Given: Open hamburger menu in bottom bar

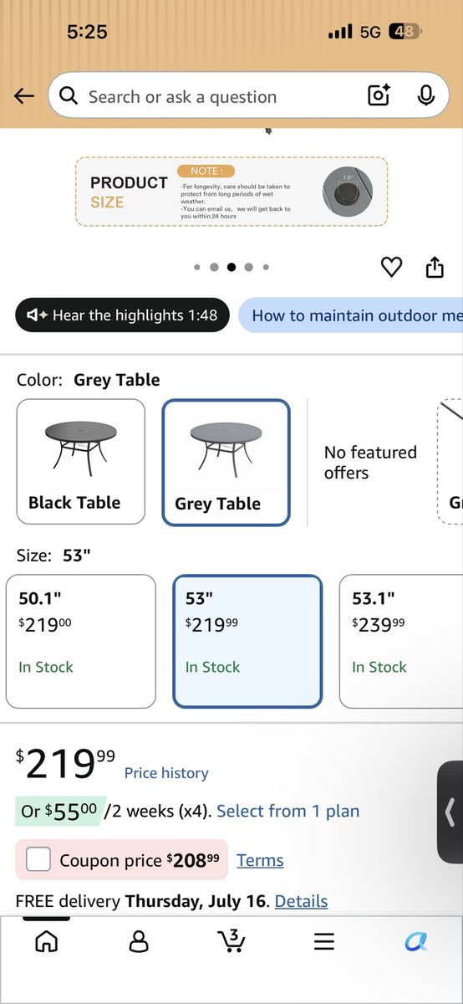Looking at the screenshot, I should pyautogui.click(x=324, y=942).
